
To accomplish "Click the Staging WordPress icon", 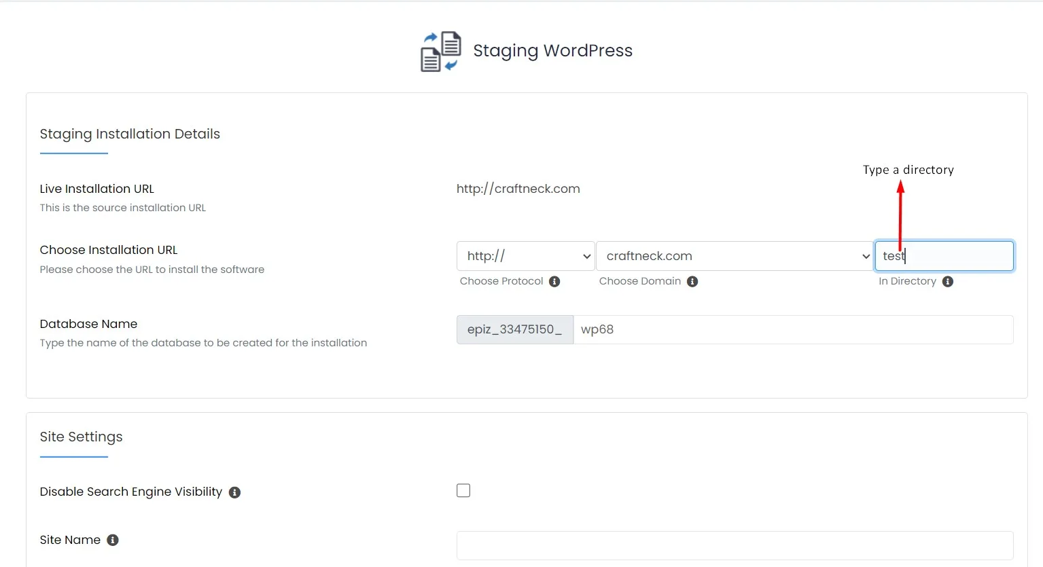I will (441, 52).
